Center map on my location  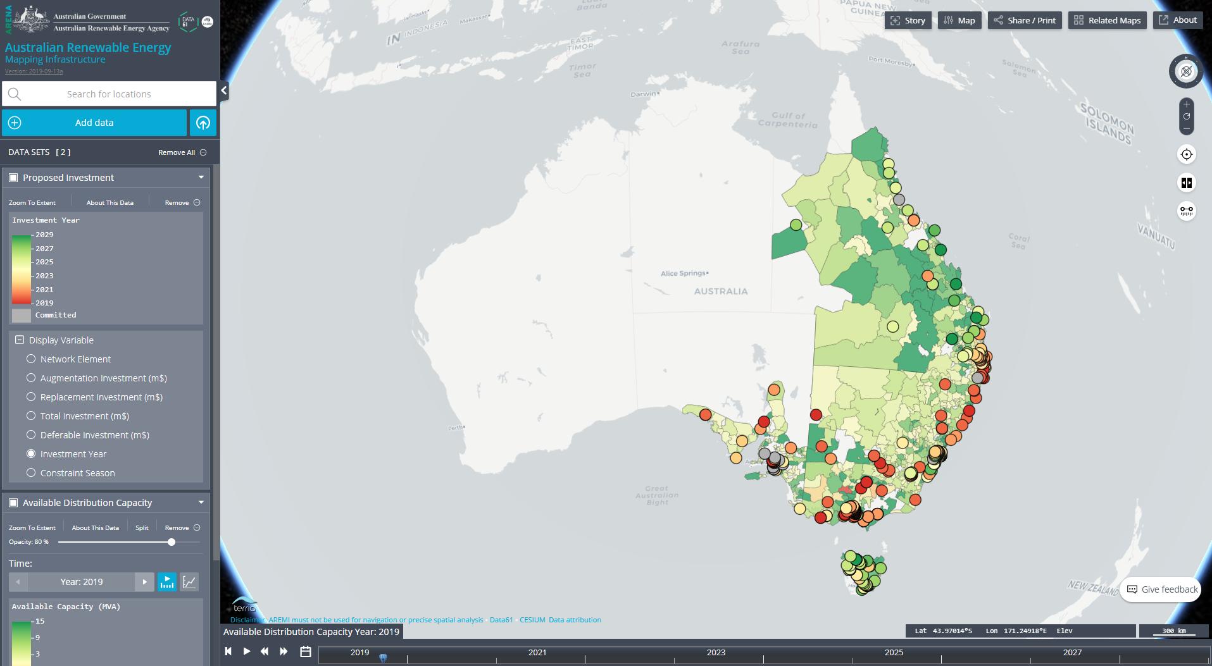[1187, 154]
